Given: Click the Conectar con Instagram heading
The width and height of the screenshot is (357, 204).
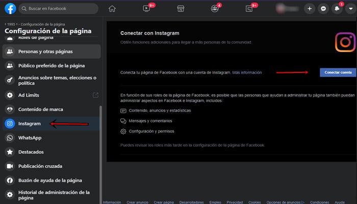Looking at the screenshot, I should click(150, 33).
